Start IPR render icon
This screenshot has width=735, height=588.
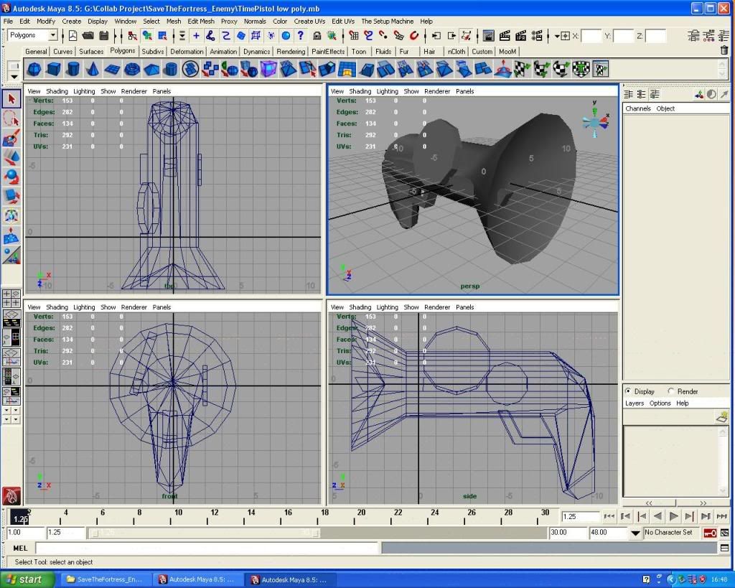[521, 36]
